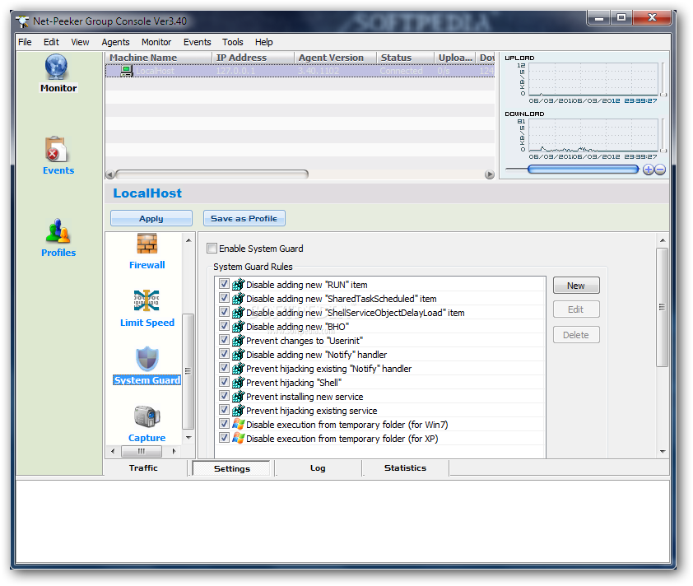
Task: Sort by IP Address column header
Action: click(x=253, y=58)
